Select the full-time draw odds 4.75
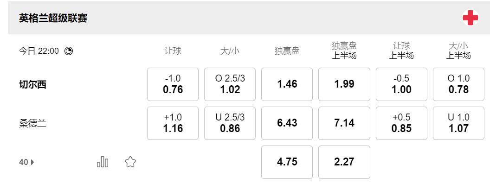This screenshot has height=190, width=496. tap(287, 162)
